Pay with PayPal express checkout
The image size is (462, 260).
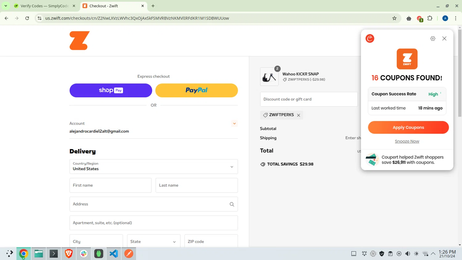click(x=197, y=90)
